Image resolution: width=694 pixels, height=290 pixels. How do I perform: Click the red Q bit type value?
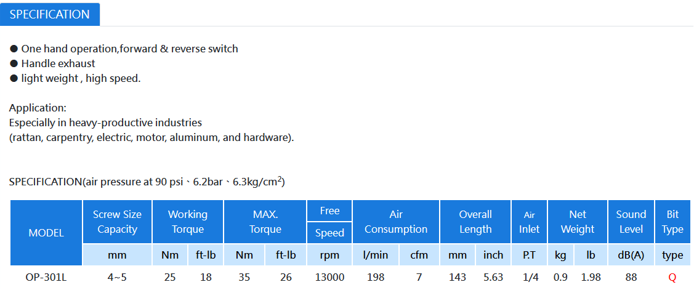[x=672, y=278]
